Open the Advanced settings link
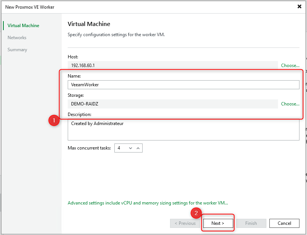The width and height of the screenshot is (307, 235). pyautogui.click(x=147, y=203)
